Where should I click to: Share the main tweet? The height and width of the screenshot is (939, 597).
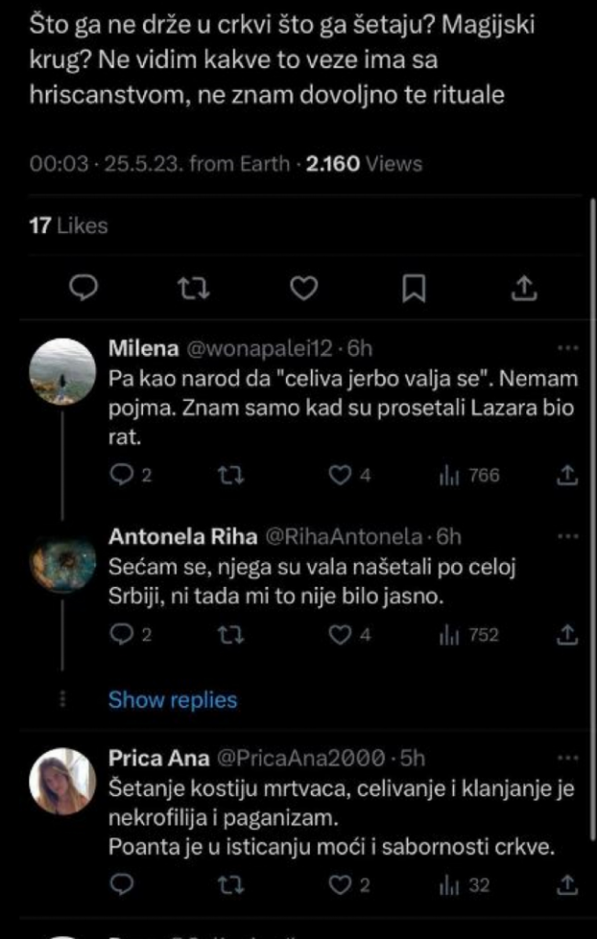[525, 287]
